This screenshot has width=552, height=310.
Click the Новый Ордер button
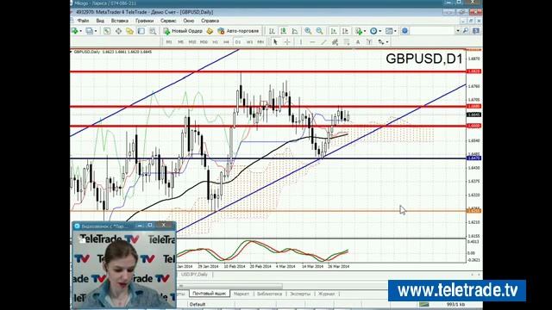(183, 31)
